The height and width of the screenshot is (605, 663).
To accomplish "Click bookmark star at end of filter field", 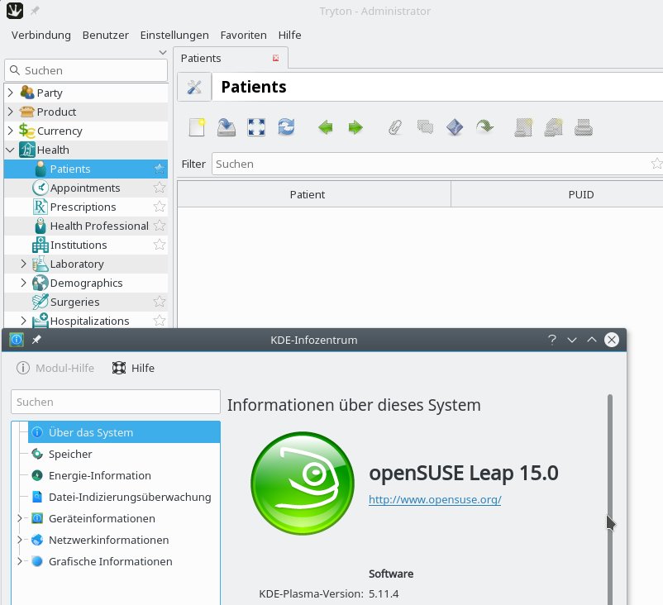I will click(x=656, y=164).
